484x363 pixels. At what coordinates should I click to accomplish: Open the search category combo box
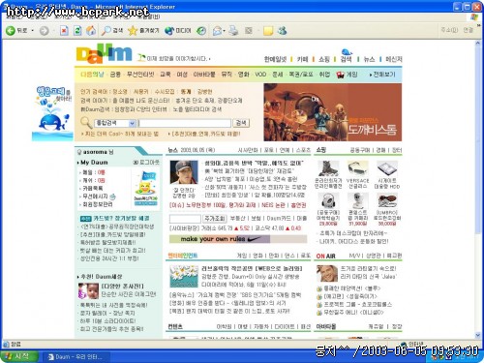pyautogui.click(x=115, y=123)
